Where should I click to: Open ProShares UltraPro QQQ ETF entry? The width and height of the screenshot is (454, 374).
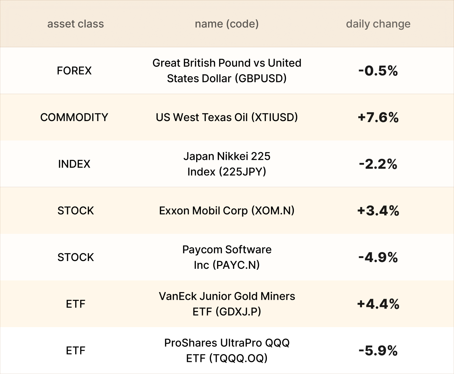(x=226, y=350)
